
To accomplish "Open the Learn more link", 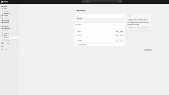I will point(136,24).
